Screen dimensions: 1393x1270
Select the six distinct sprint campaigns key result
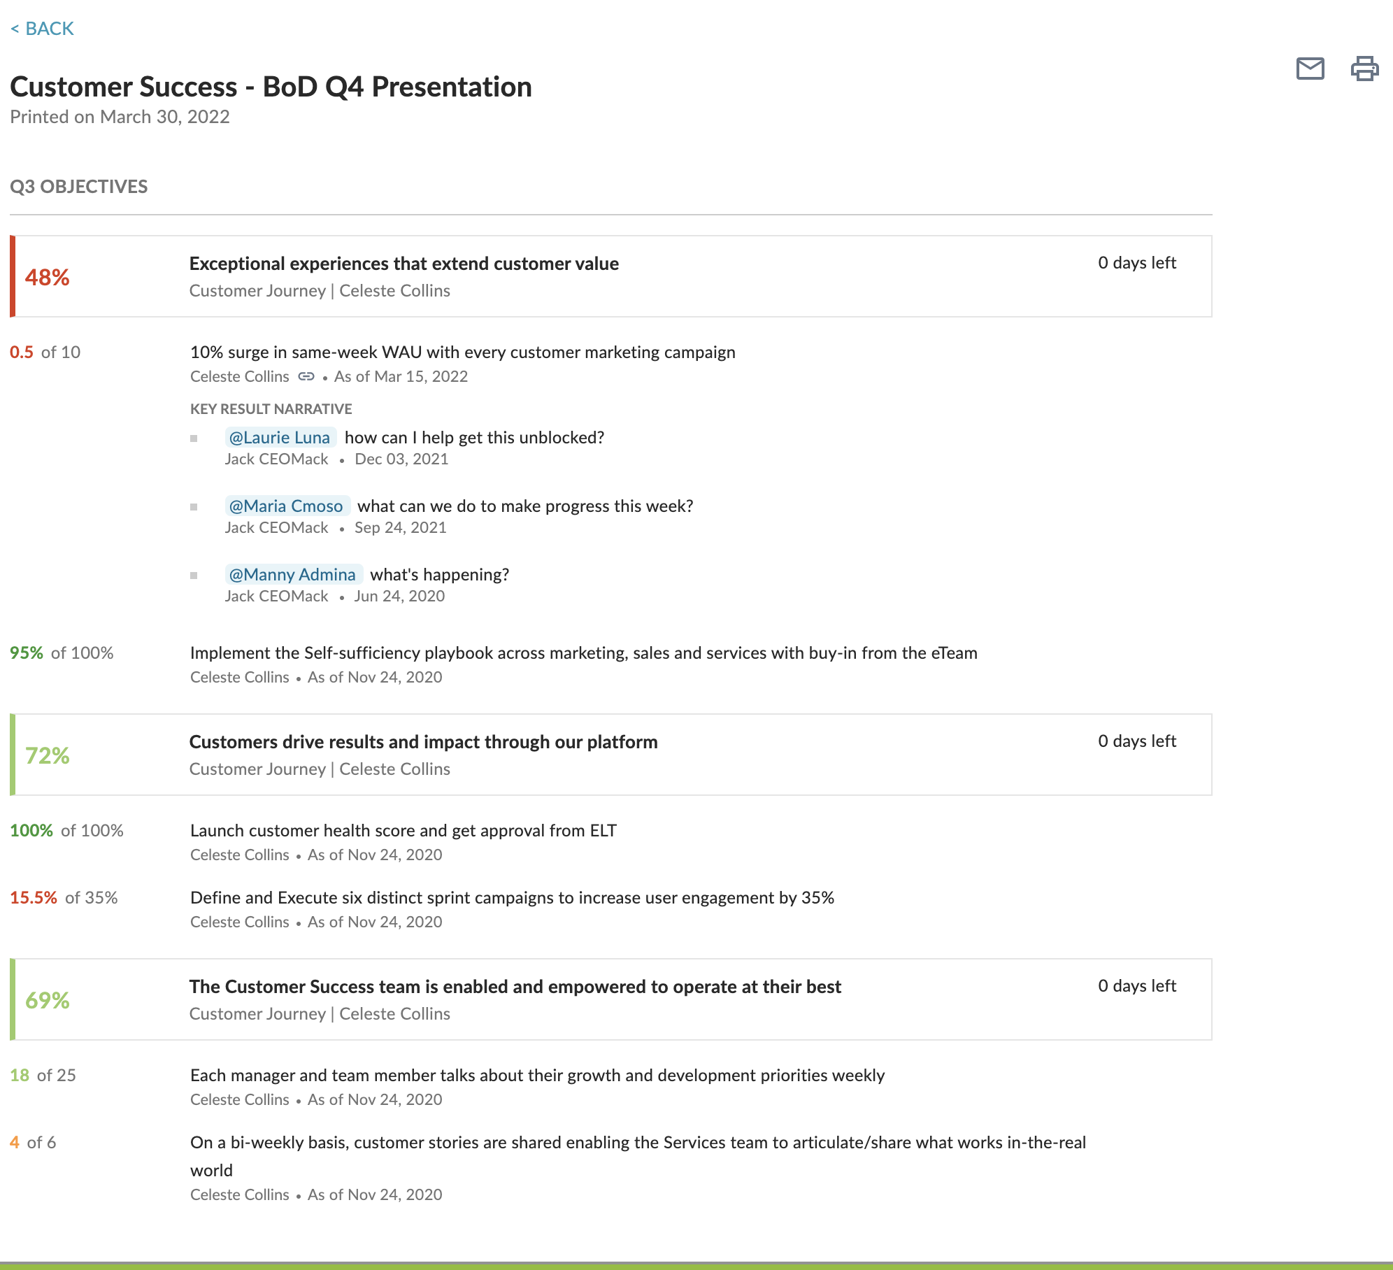[x=512, y=897]
